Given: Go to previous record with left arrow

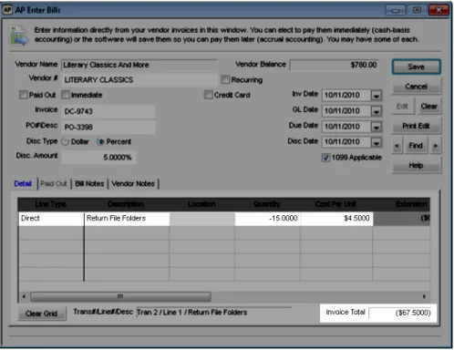Looking at the screenshot, I should [x=397, y=146].
